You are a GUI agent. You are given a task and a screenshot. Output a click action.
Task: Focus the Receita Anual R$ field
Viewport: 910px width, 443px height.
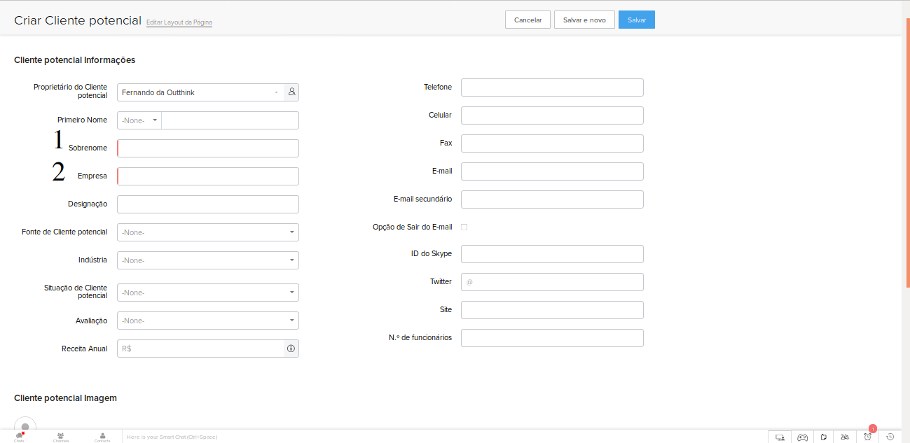pos(200,349)
